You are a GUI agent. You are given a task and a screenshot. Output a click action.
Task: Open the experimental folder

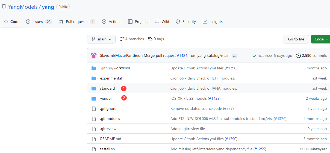click(x=111, y=78)
